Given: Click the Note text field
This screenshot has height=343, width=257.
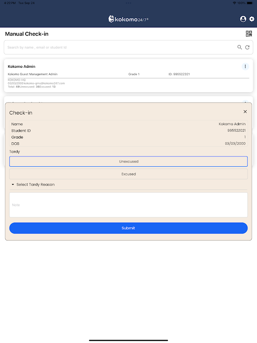Looking at the screenshot, I should [128, 205].
